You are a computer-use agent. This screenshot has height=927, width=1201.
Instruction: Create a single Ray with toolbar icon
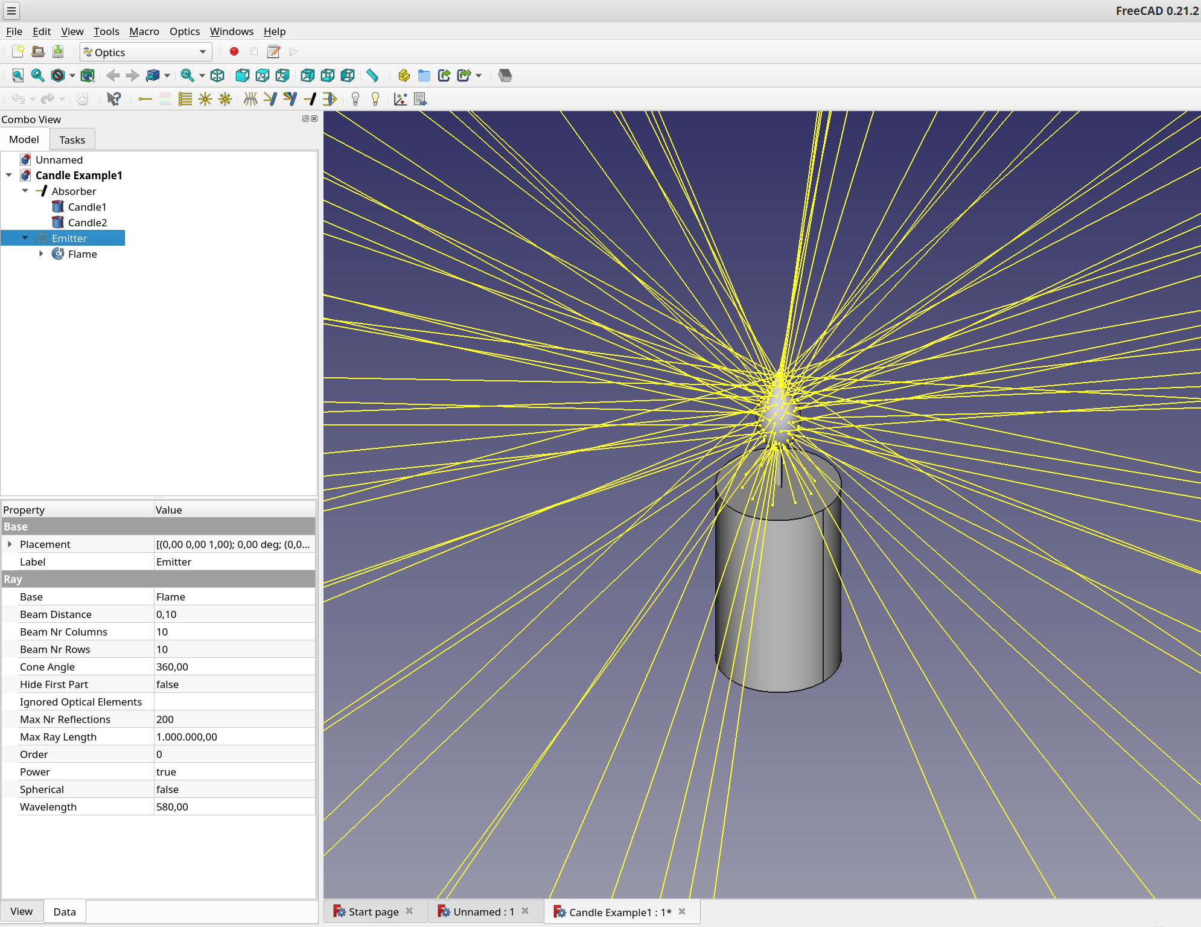click(x=145, y=99)
